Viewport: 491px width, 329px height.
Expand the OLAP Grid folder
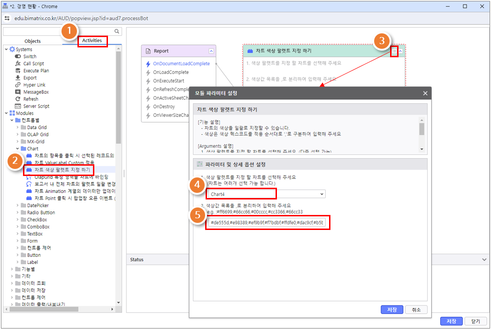coord(17,134)
